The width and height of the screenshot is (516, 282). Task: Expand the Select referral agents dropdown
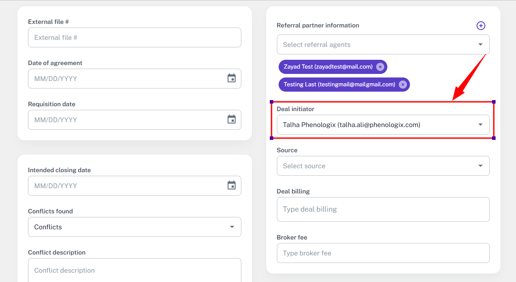pos(480,45)
